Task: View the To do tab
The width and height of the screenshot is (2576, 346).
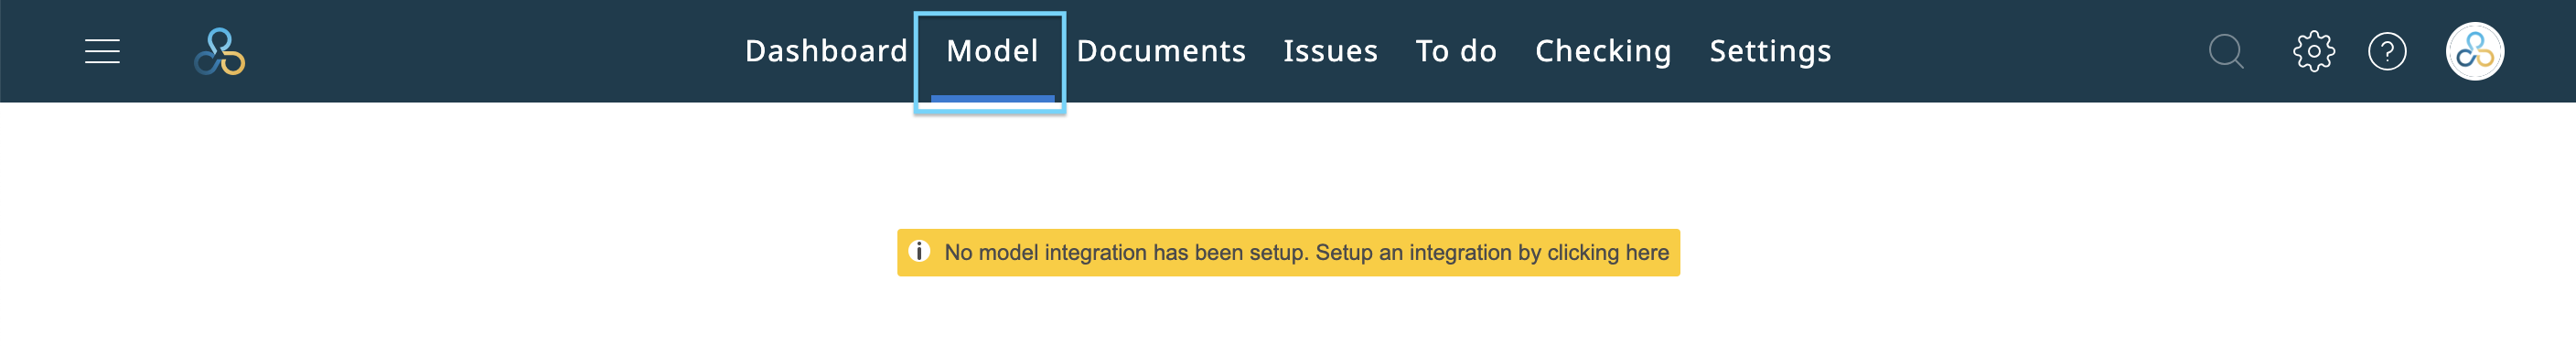Action: 1456,51
